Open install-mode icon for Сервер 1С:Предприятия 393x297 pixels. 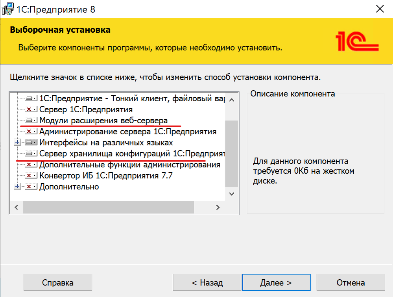coord(31,110)
